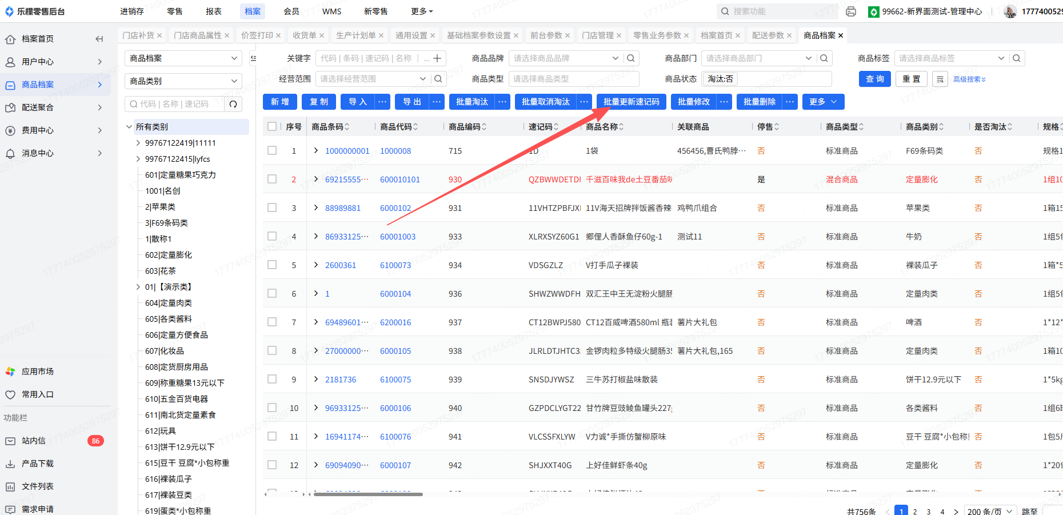Click the 新增 button
Image resolution: width=1063 pixels, height=515 pixels.
[x=280, y=102]
